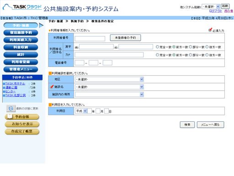Open the 統計 menu

coord(21,55)
